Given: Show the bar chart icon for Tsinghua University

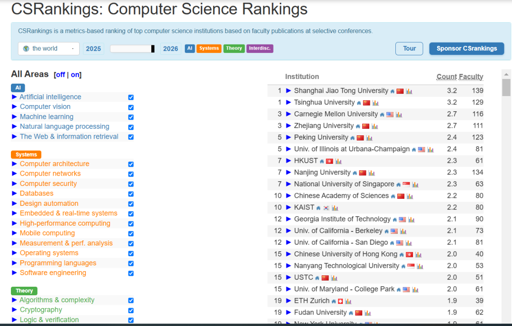Looking at the screenshot, I should [x=375, y=103].
